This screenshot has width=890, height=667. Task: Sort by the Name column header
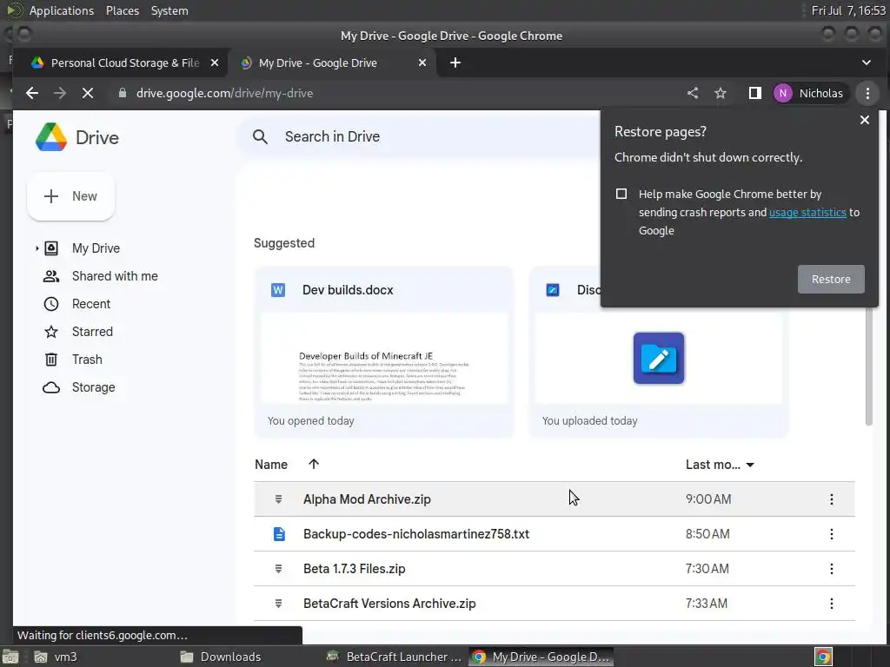coord(271,465)
